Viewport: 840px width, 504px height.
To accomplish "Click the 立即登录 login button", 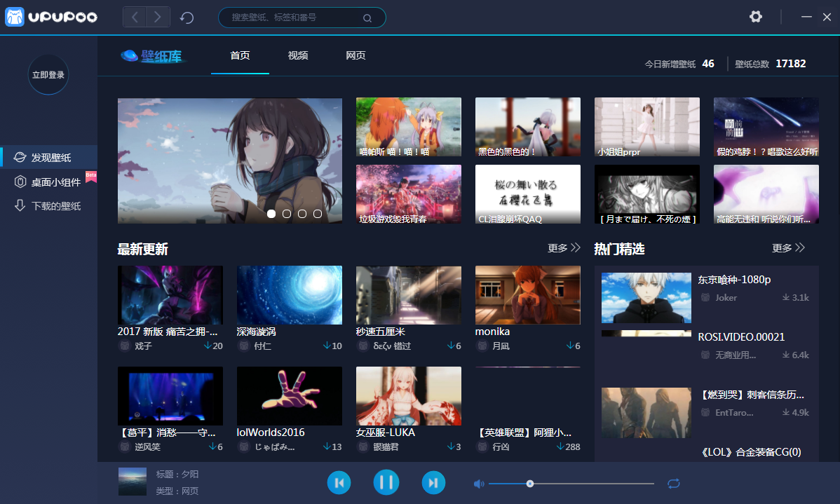I will click(x=48, y=74).
